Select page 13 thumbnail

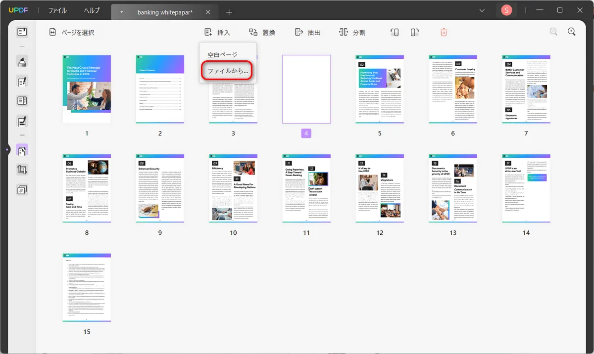tap(453, 188)
